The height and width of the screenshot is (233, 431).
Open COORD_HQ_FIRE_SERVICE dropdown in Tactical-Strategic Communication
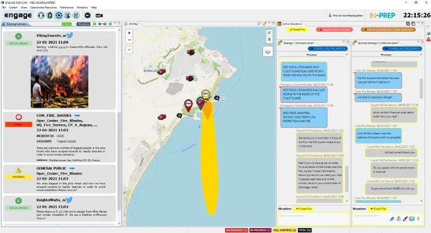tap(402, 49)
